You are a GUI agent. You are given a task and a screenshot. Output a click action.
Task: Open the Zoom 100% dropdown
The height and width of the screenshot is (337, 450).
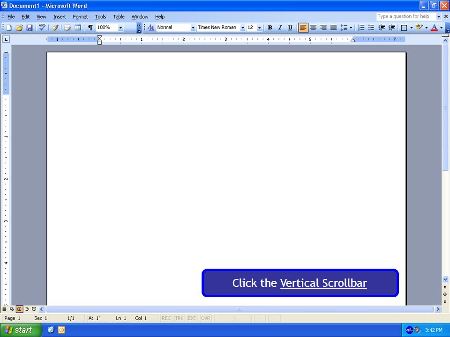click(120, 28)
